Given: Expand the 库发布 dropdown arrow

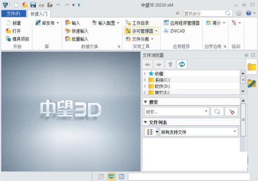Looking at the screenshot, I should coord(58,23).
